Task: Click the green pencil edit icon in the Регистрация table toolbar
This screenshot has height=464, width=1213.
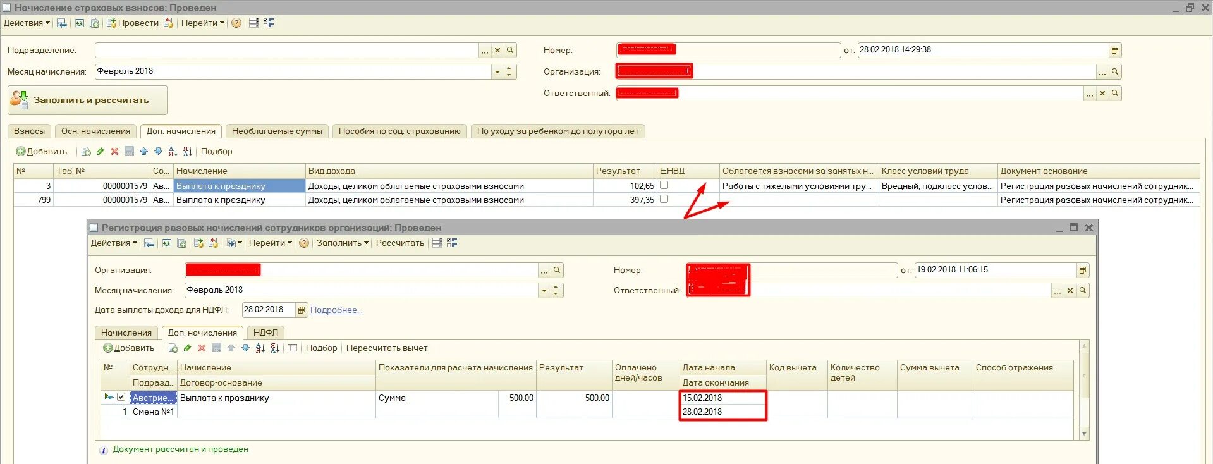Action: 187,348
